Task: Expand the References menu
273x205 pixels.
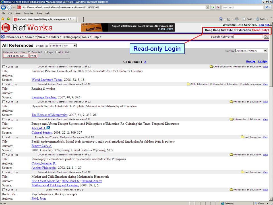Action: click(15, 37)
